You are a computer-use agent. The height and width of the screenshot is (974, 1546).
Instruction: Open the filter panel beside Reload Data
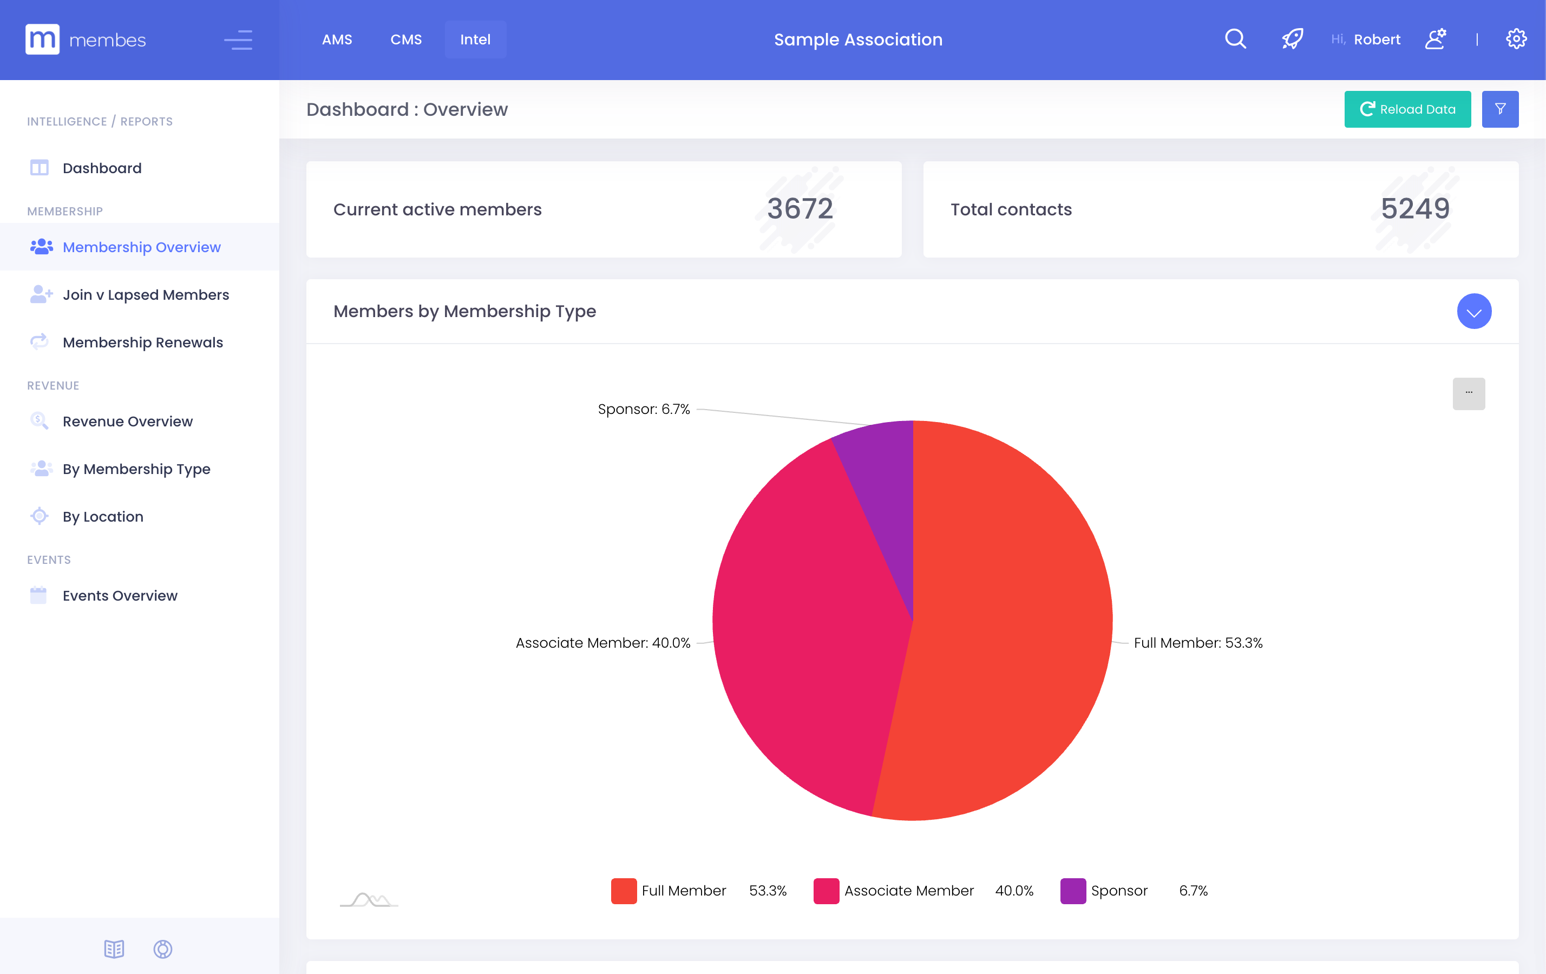pyautogui.click(x=1501, y=109)
